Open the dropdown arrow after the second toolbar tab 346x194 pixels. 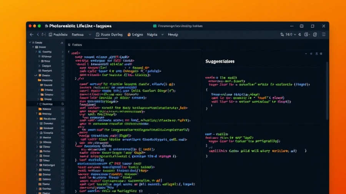point(90,35)
